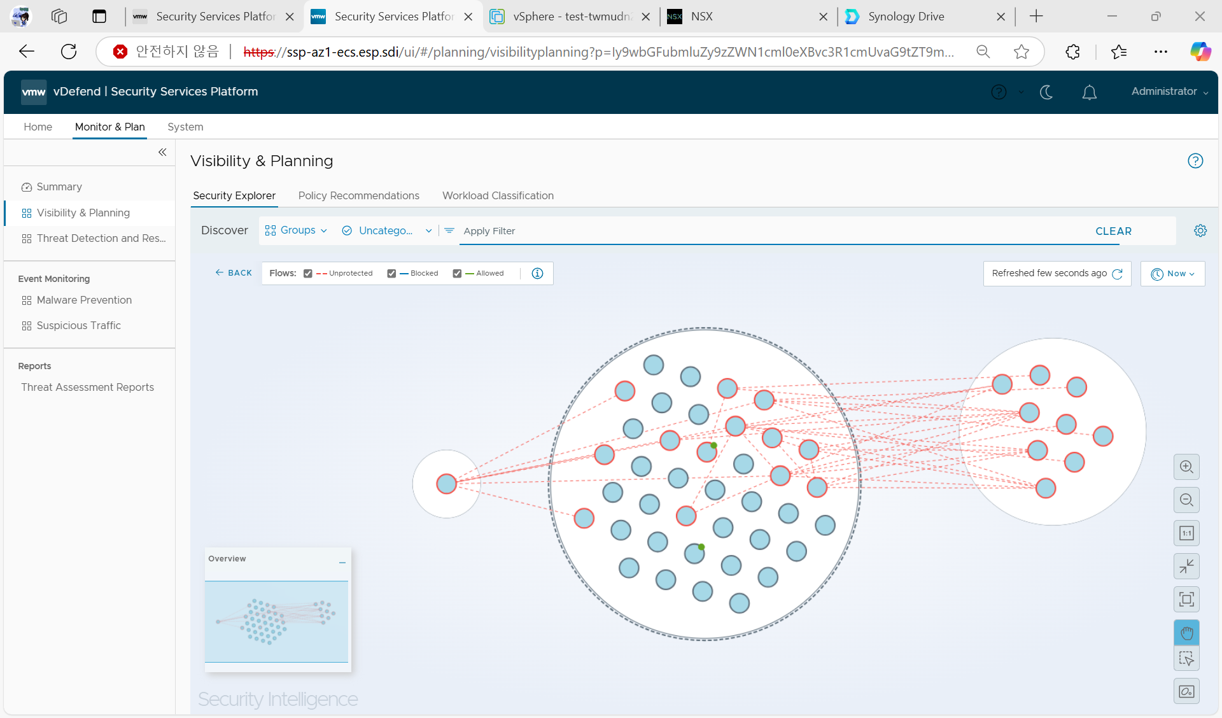1222x718 pixels.
Task: Open the new tab button
Action: click(1036, 17)
